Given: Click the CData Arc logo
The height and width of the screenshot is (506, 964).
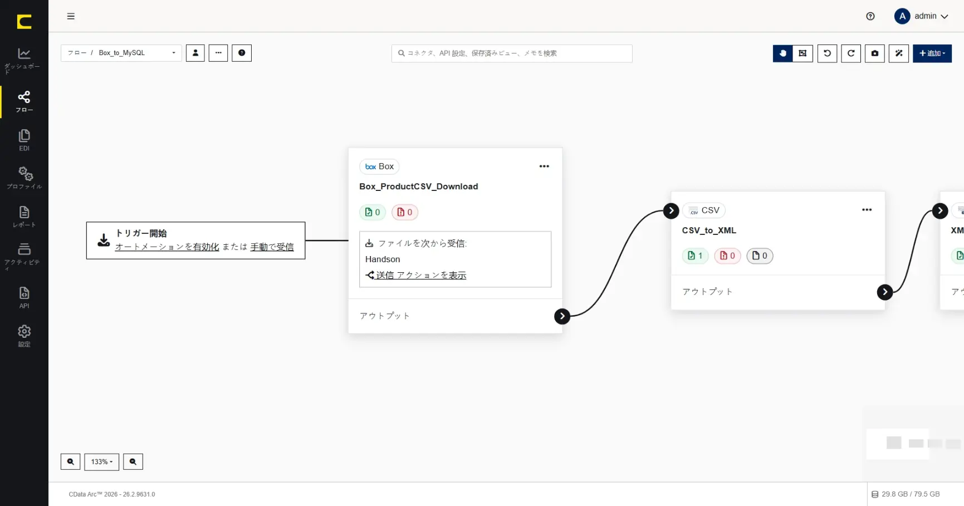Looking at the screenshot, I should (24, 22).
